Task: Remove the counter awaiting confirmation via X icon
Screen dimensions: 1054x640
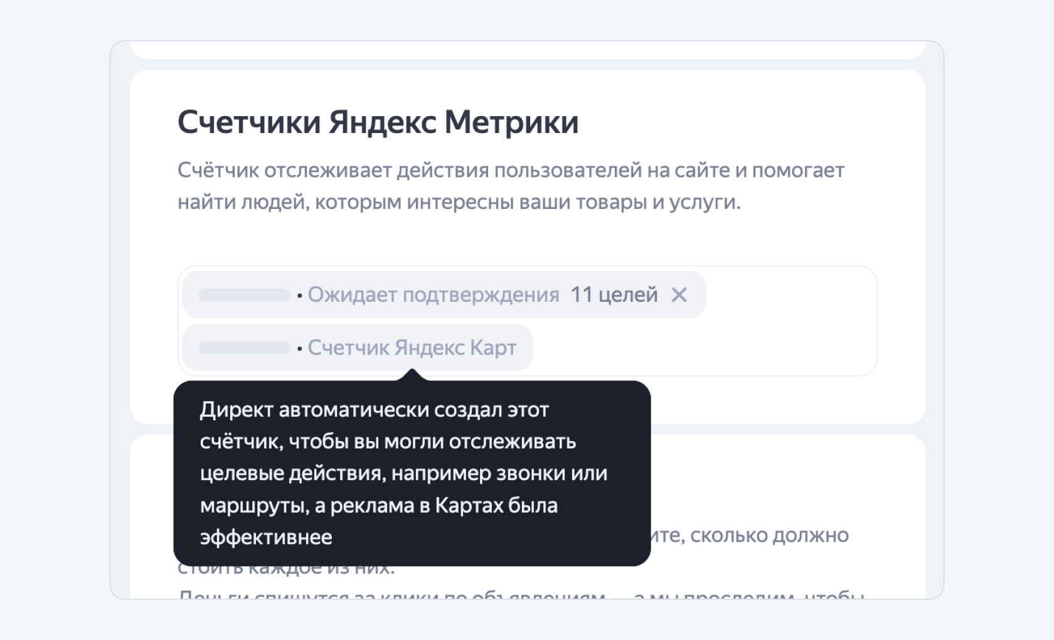Action: pos(679,295)
